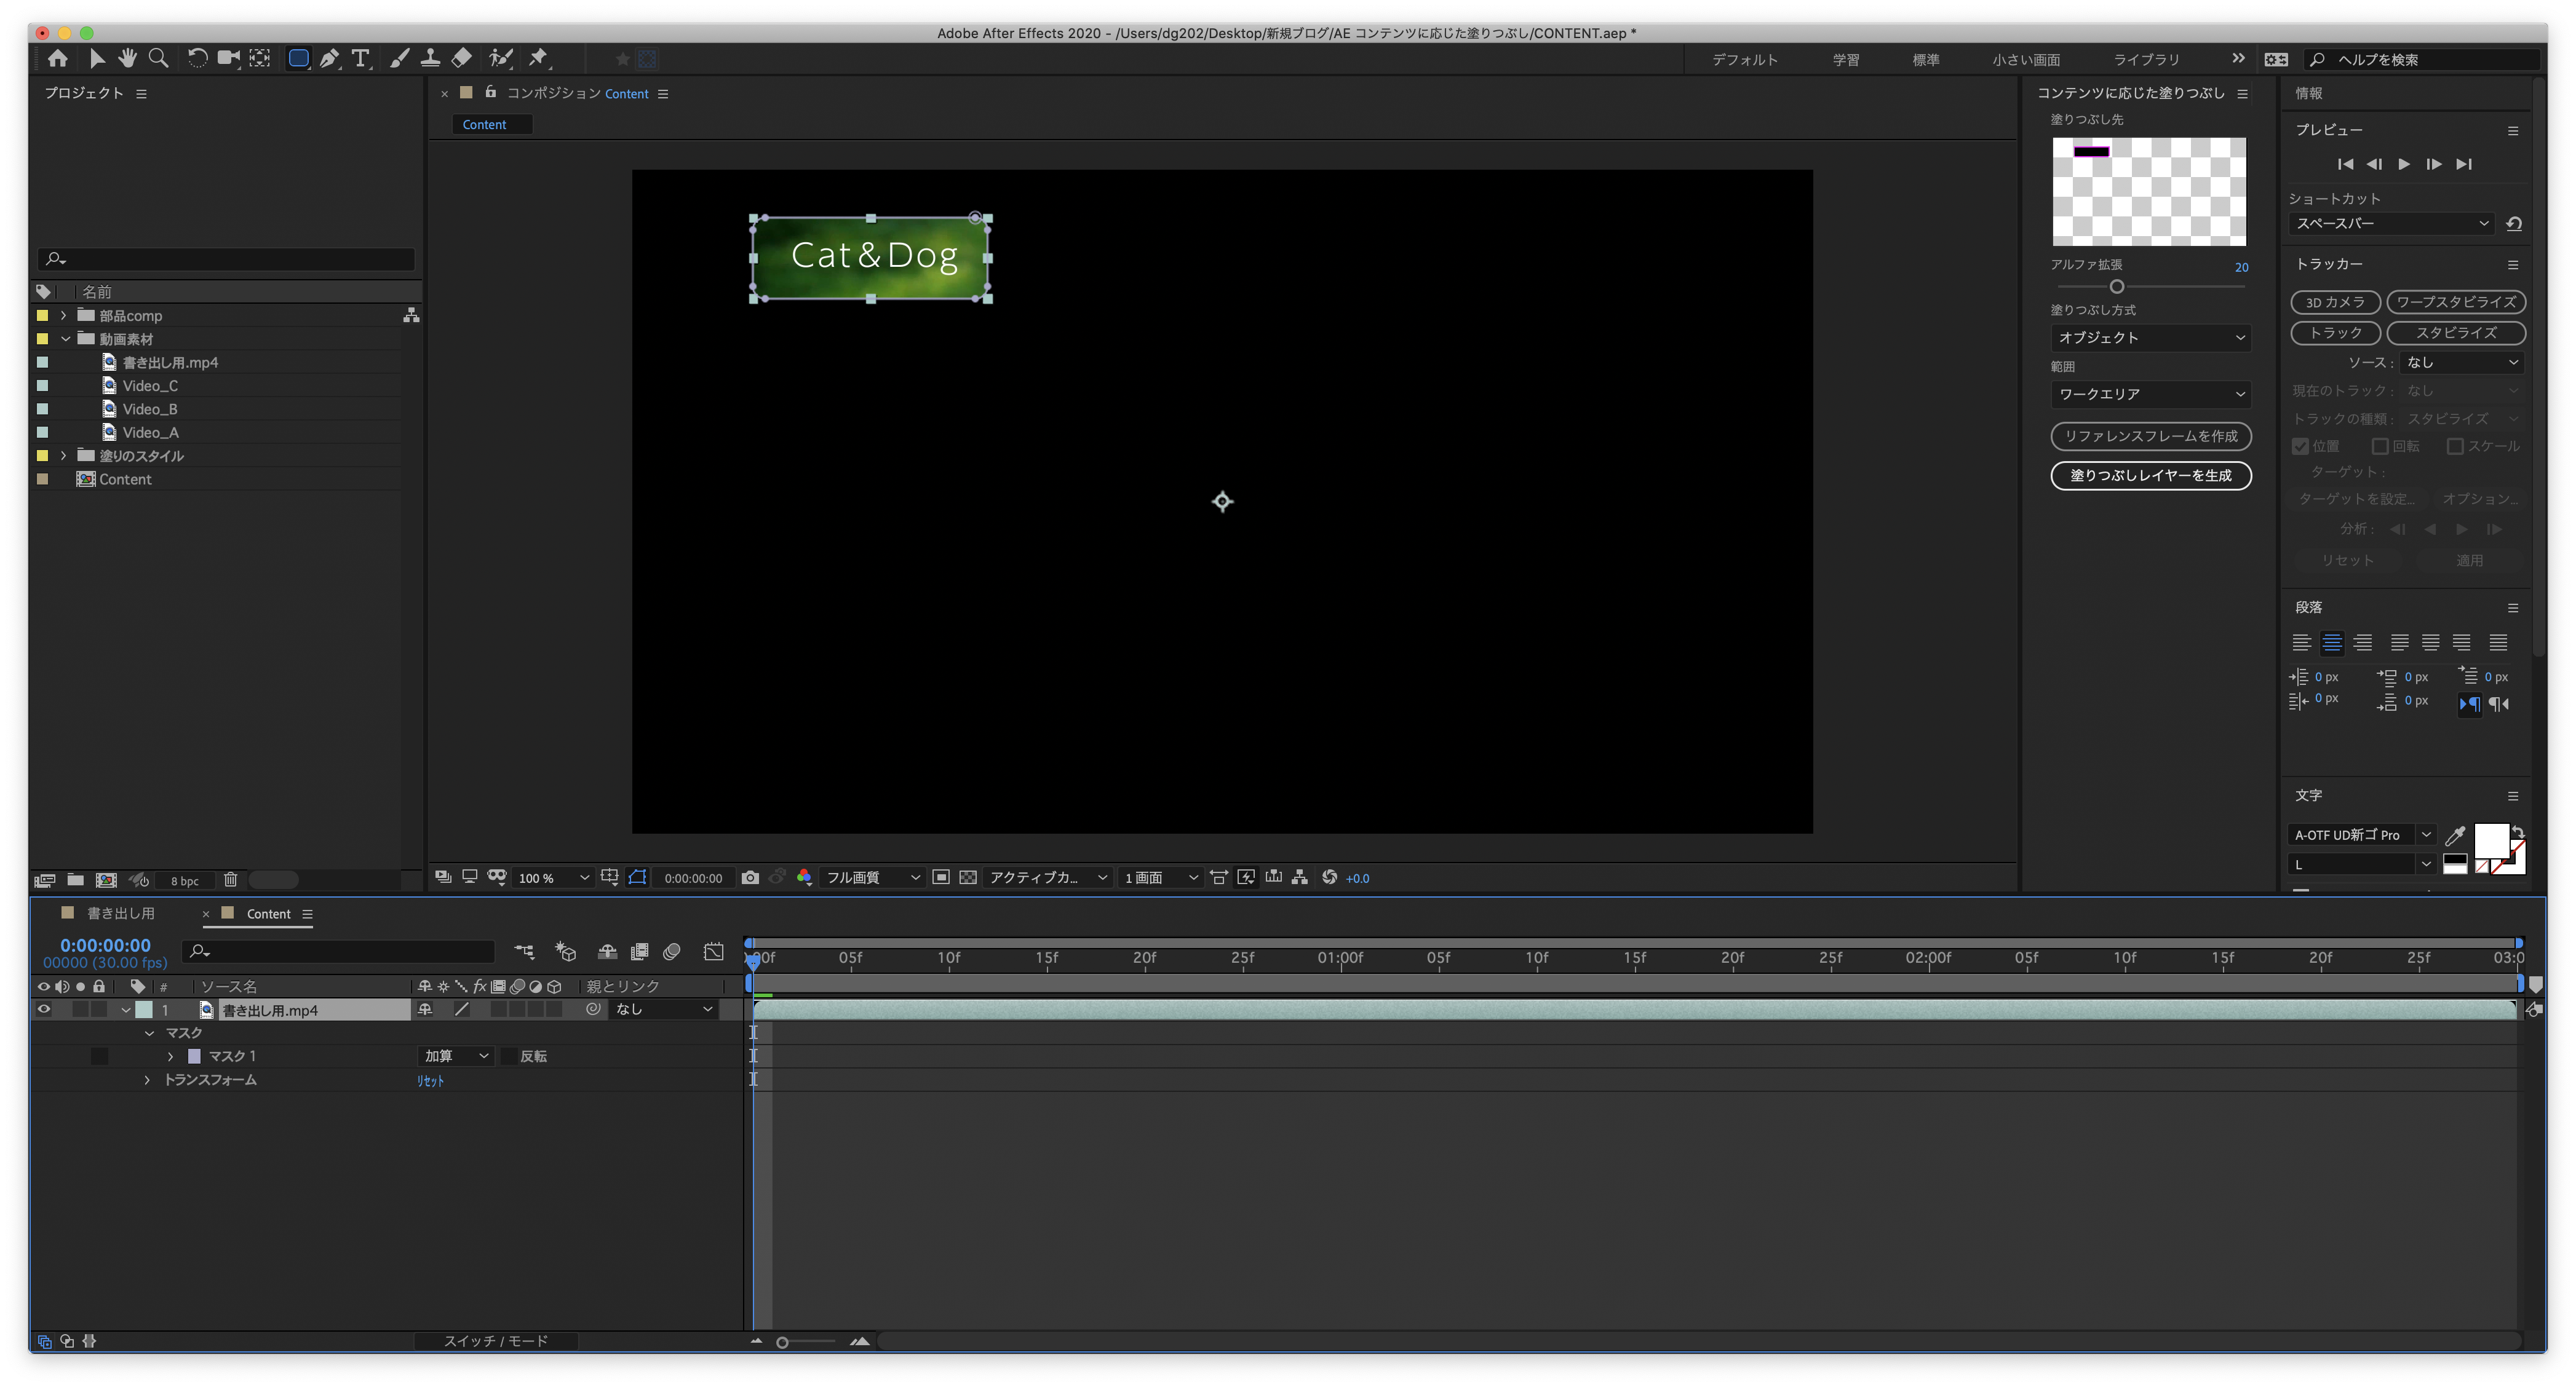This screenshot has height=1387, width=2576.
Task: Click the 3D カメラ tracker button
Action: coord(2335,302)
